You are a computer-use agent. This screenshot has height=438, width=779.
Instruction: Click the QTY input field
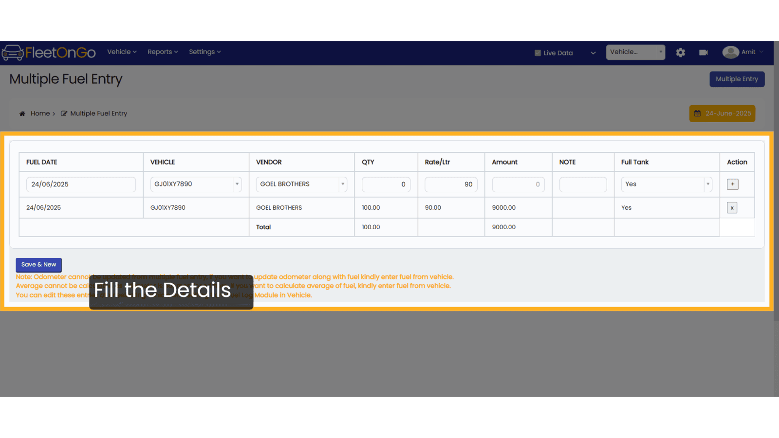[386, 184]
